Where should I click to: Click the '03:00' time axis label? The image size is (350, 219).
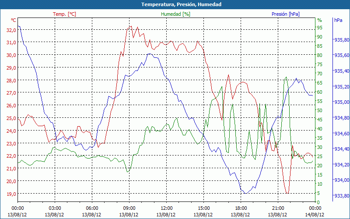[55, 208]
